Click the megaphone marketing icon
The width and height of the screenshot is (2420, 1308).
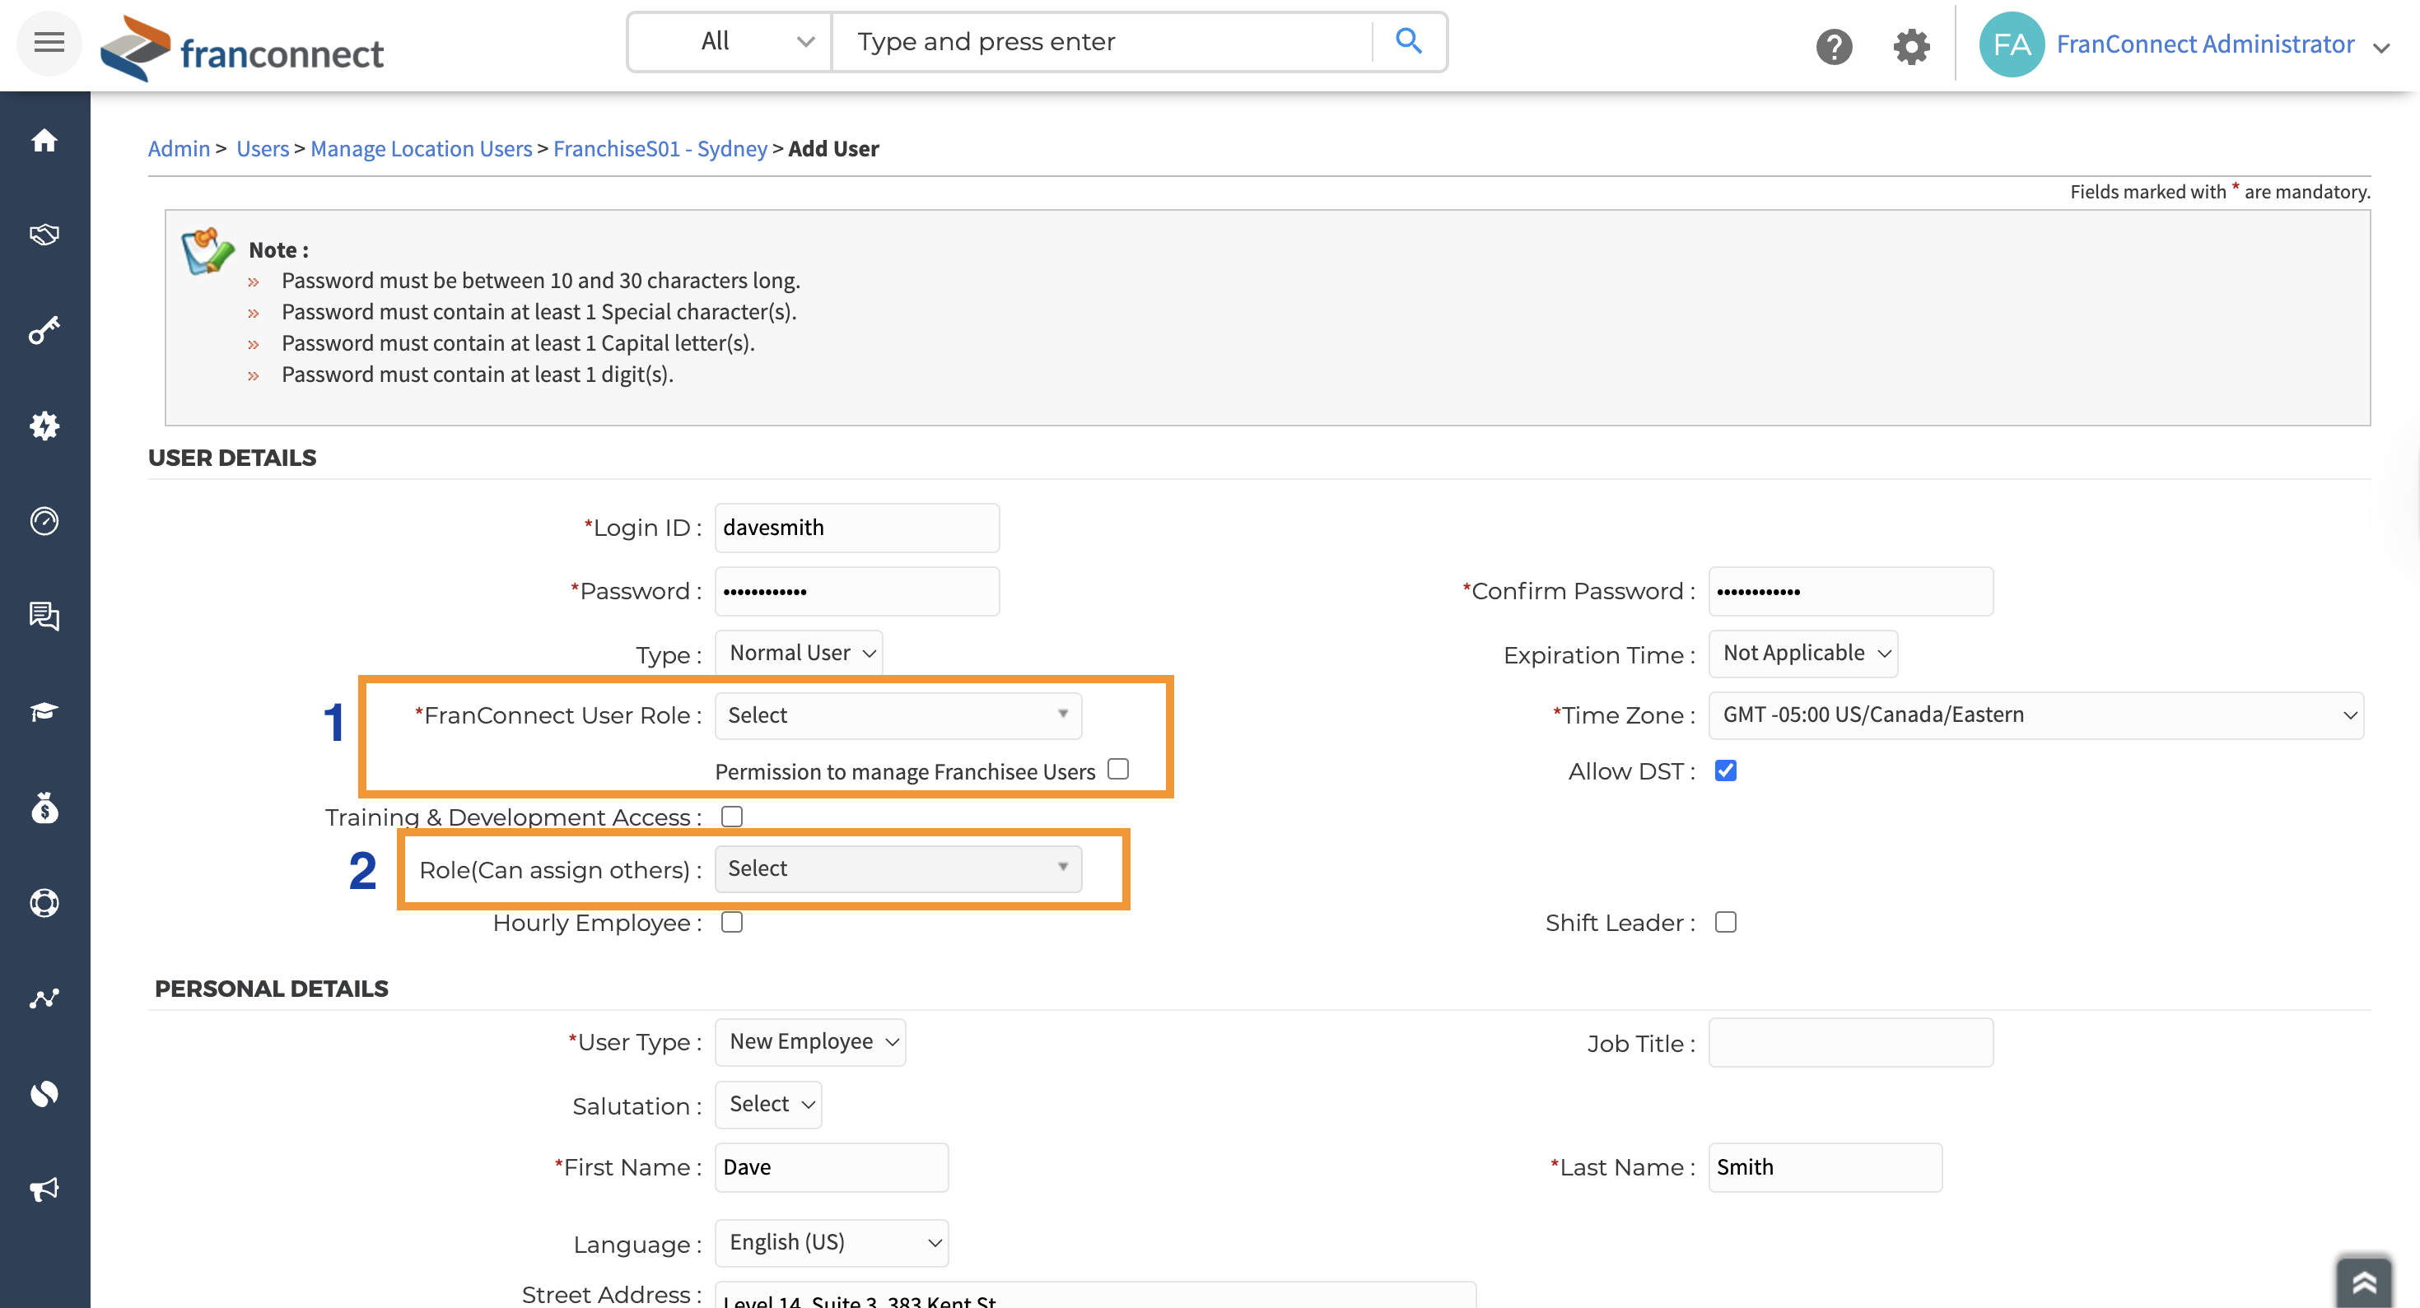pyautogui.click(x=44, y=1189)
